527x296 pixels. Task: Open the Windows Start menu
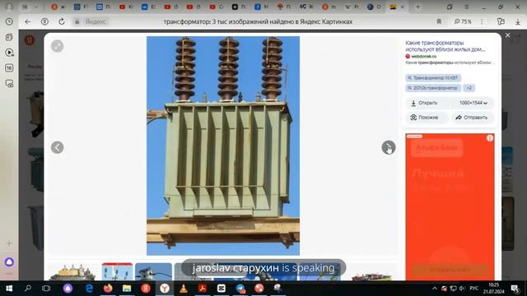point(9,289)
